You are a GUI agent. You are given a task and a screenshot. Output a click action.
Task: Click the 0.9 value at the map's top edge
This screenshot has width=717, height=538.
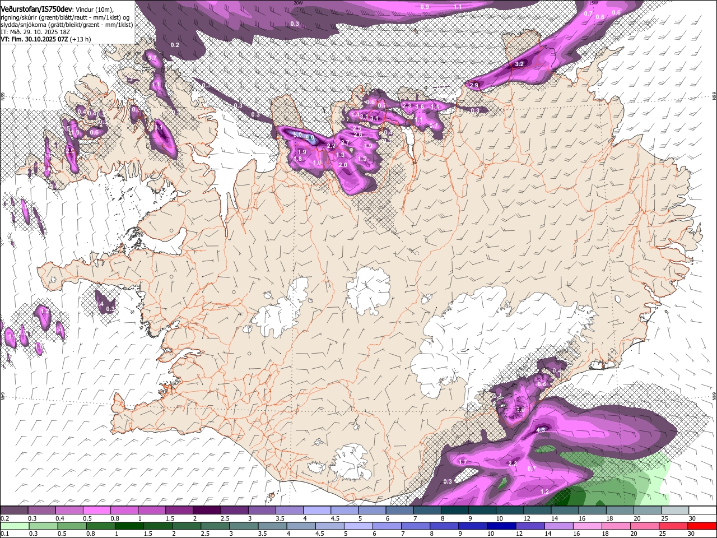425,7
